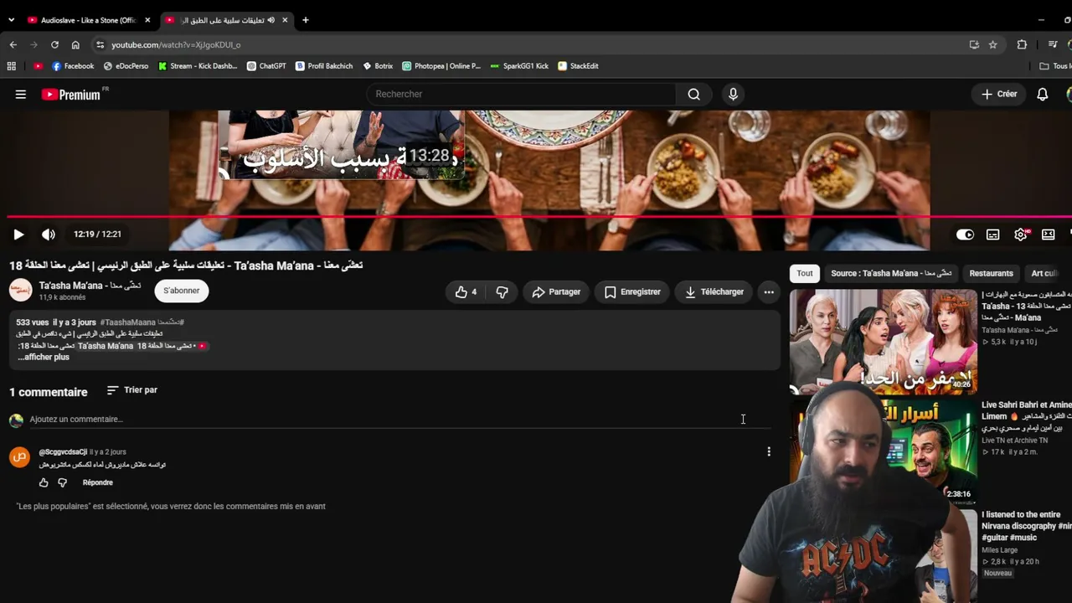The width and height of the screenshot is (1072, 603).
Task: Open the YouTube icon bookmark in the bookmarks bar
Action: 39,66
